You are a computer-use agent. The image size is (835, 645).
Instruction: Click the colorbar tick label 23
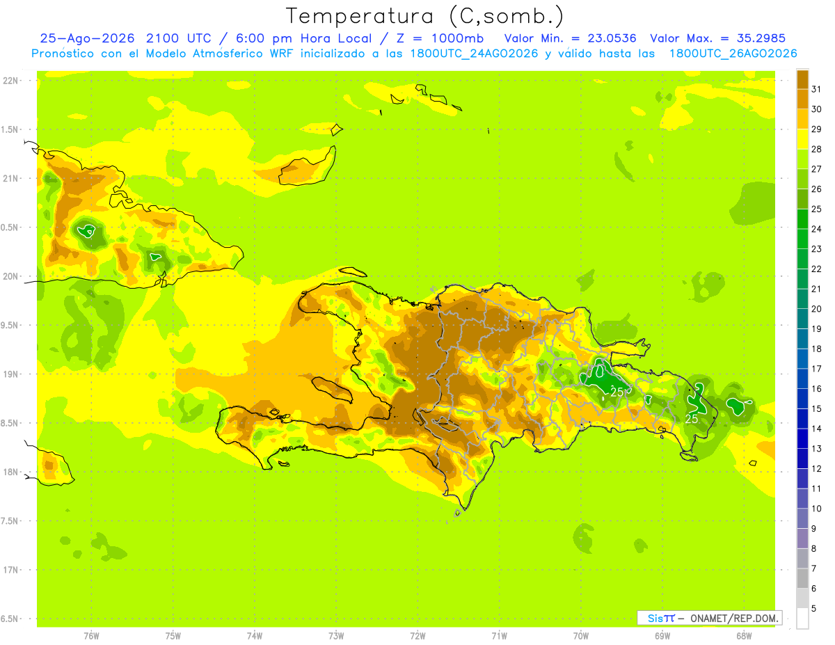[817, 249]
